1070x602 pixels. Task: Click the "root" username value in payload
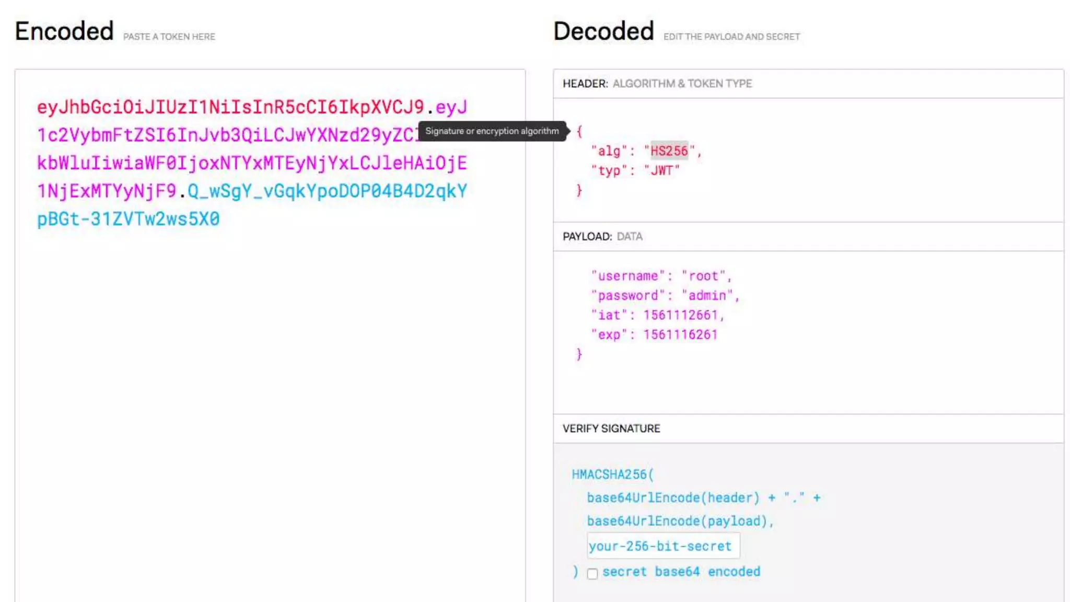click(x=703, y=276)
